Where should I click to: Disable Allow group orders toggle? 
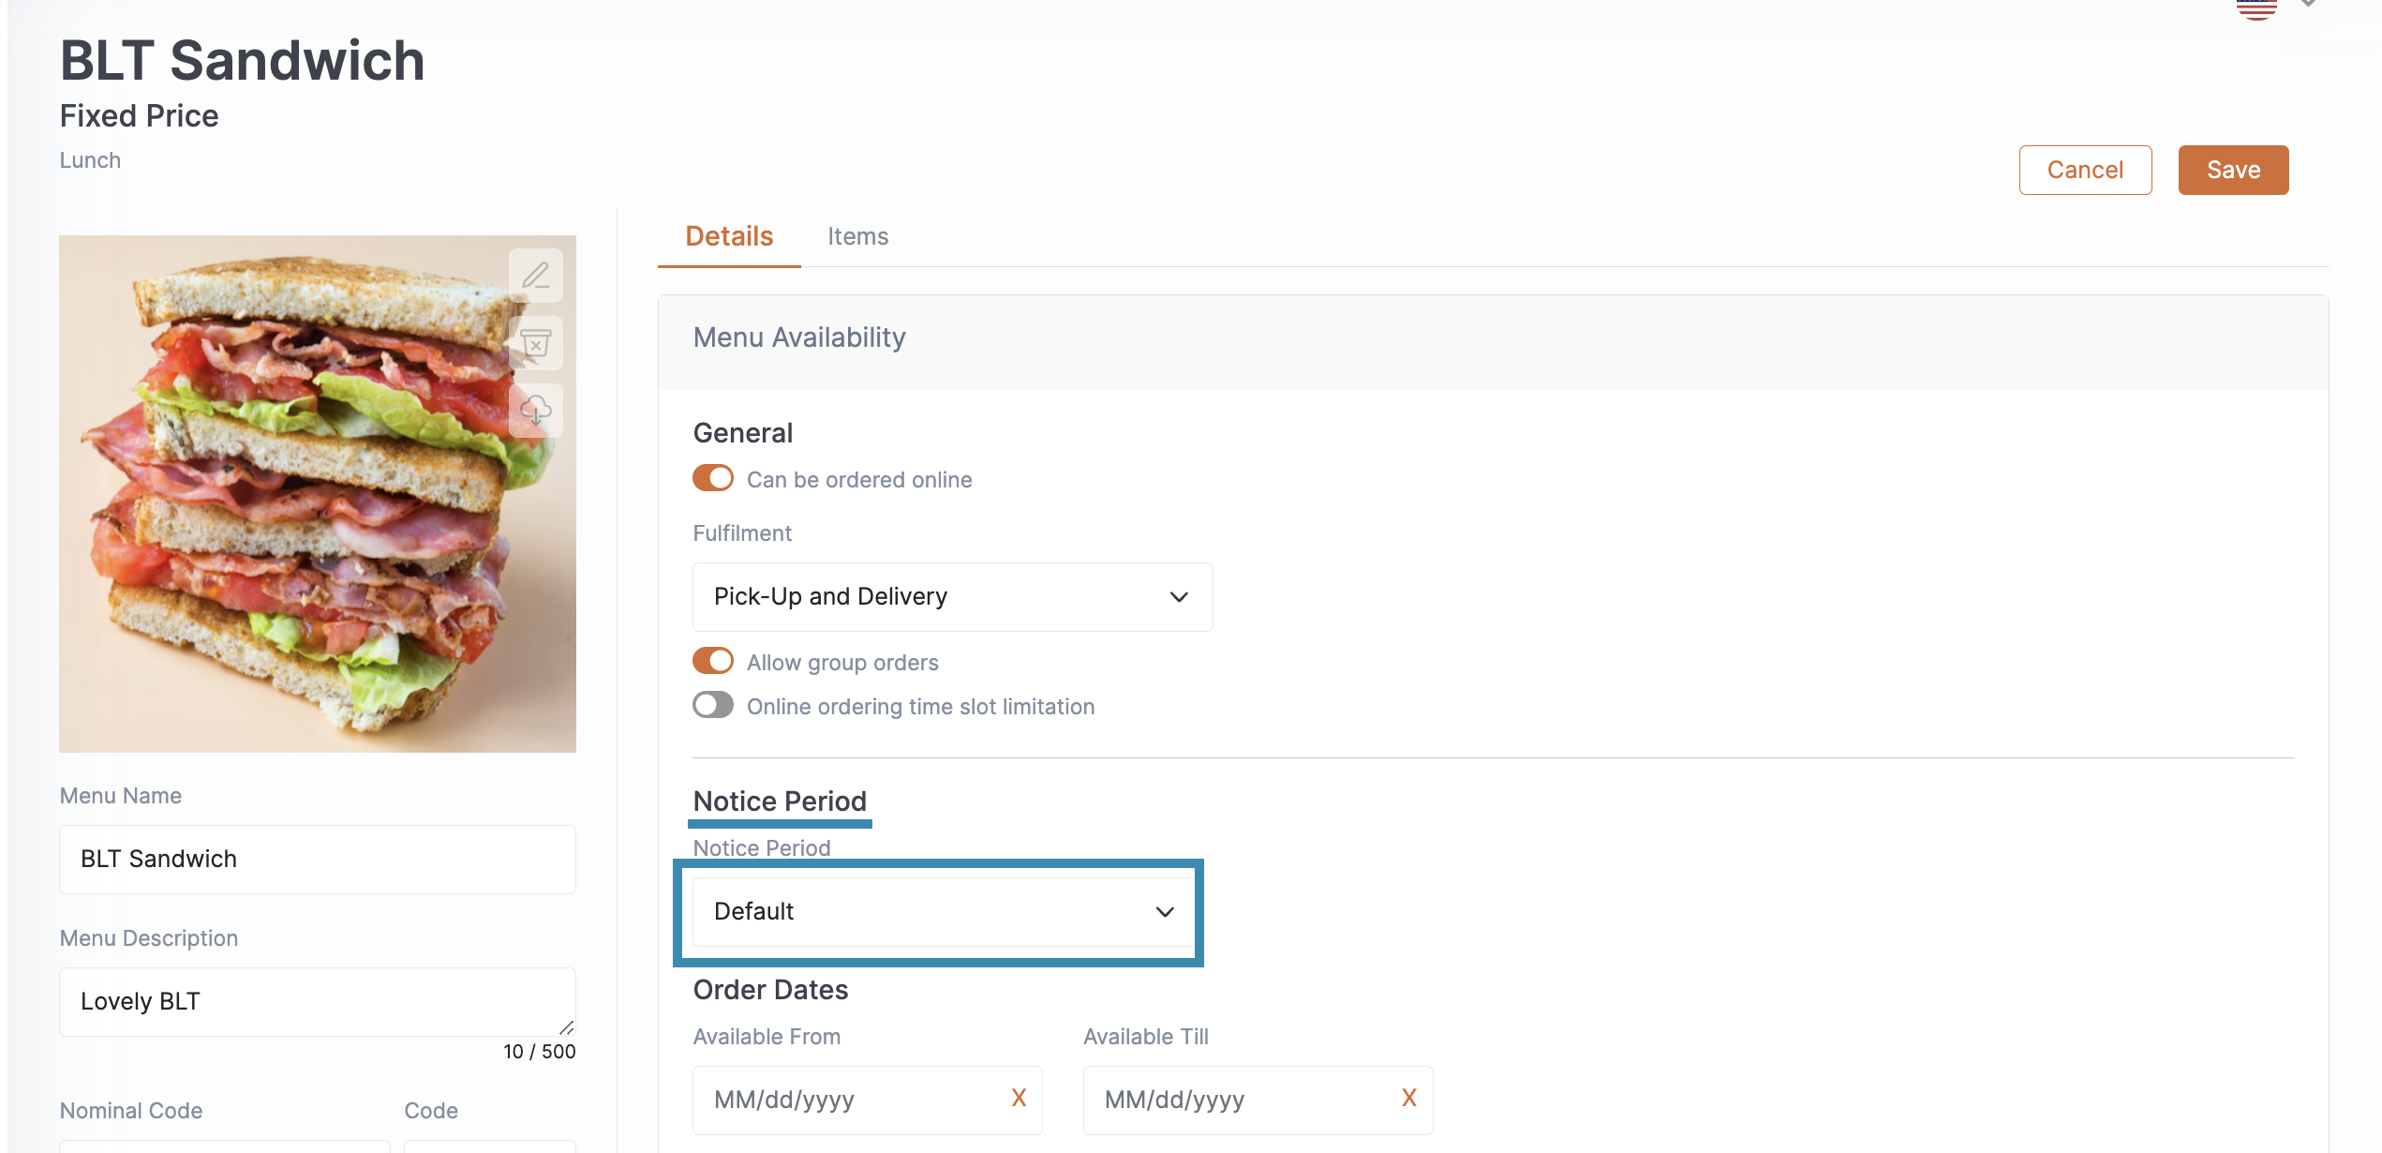(713, 661)
